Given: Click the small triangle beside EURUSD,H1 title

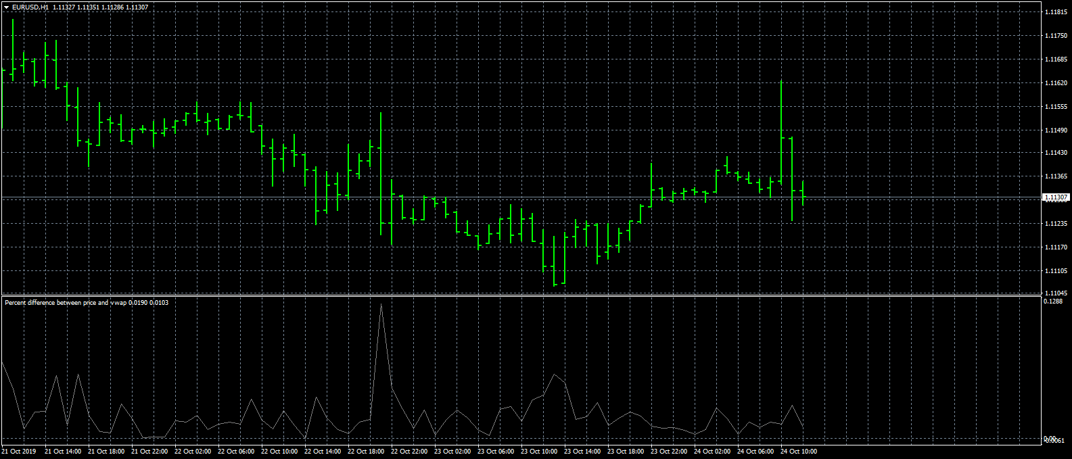Looking at the screenshot, I should (x=6, y=7).
